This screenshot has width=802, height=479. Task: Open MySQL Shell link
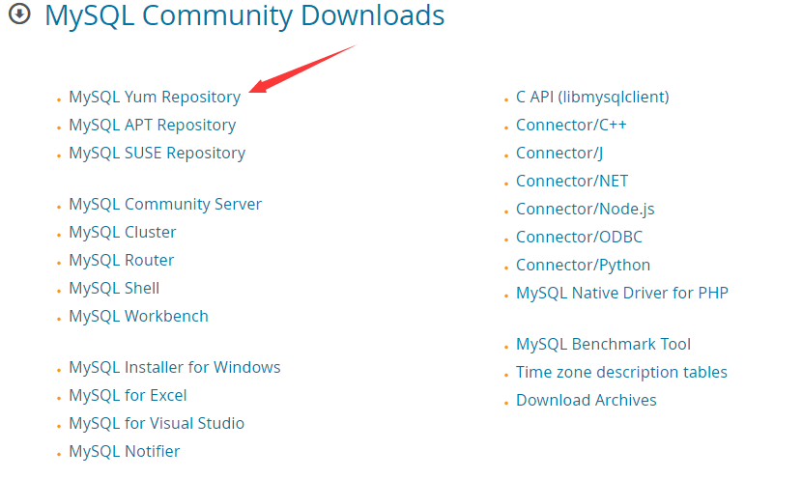114,289
